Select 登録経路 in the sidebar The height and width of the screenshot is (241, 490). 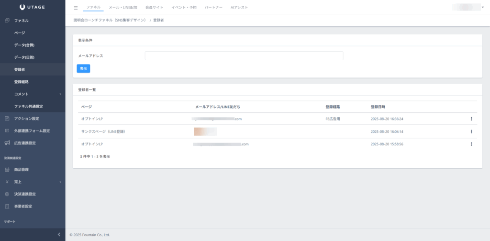(22, 82)
